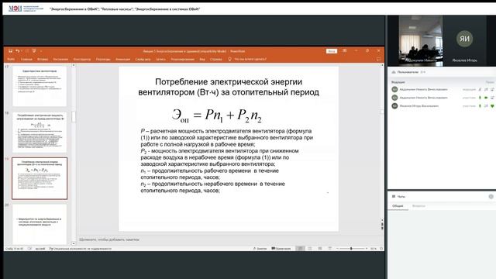Switch to the Вставка ribbon tab
This screenshot has width=496, height=279.
click(x=43, y=59)
